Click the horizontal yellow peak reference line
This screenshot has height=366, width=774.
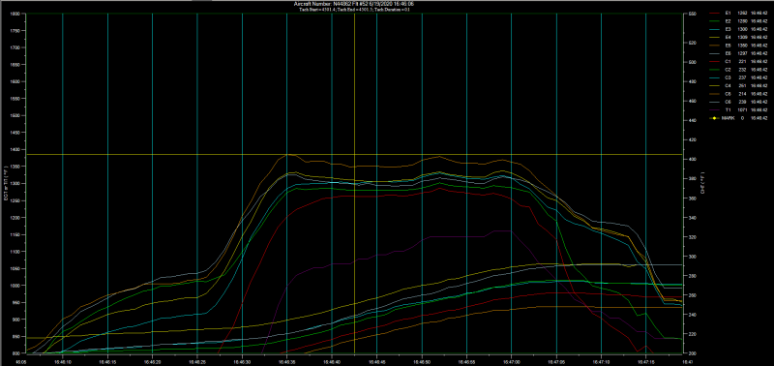pos(353,155)
